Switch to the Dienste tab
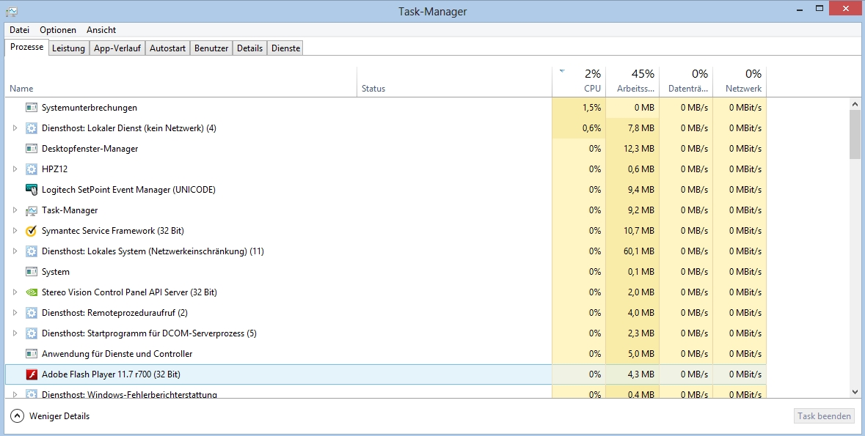Screen dimensions: 865x436 pyautogui.click(x=285, y=48)
